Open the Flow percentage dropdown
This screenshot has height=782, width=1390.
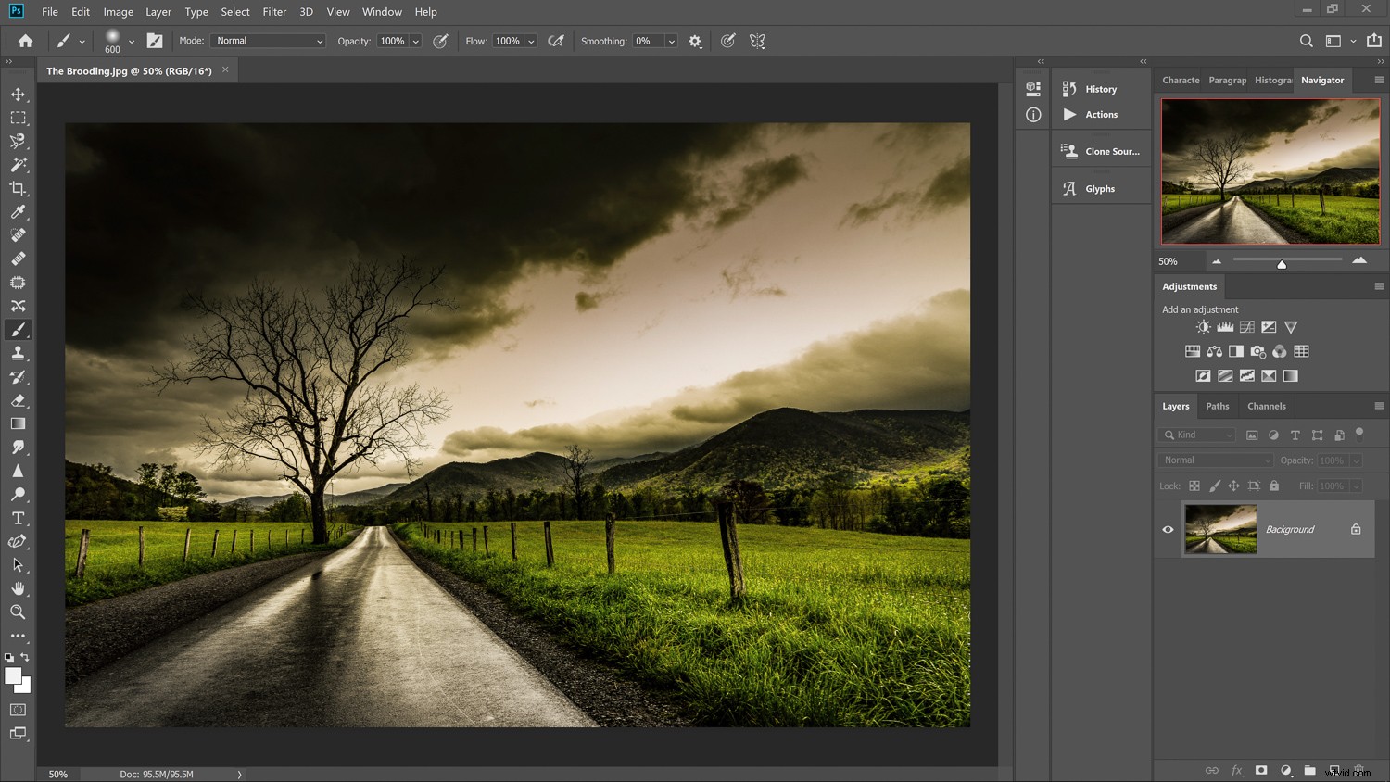(x=529, y=41)
